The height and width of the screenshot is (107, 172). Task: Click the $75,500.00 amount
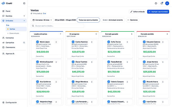pos(43,72)
